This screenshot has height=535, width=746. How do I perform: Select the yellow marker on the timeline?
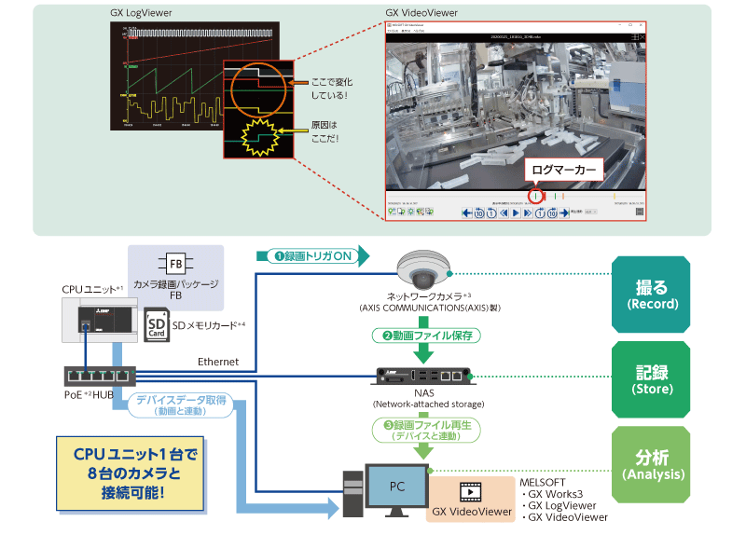tap(615, 197)
